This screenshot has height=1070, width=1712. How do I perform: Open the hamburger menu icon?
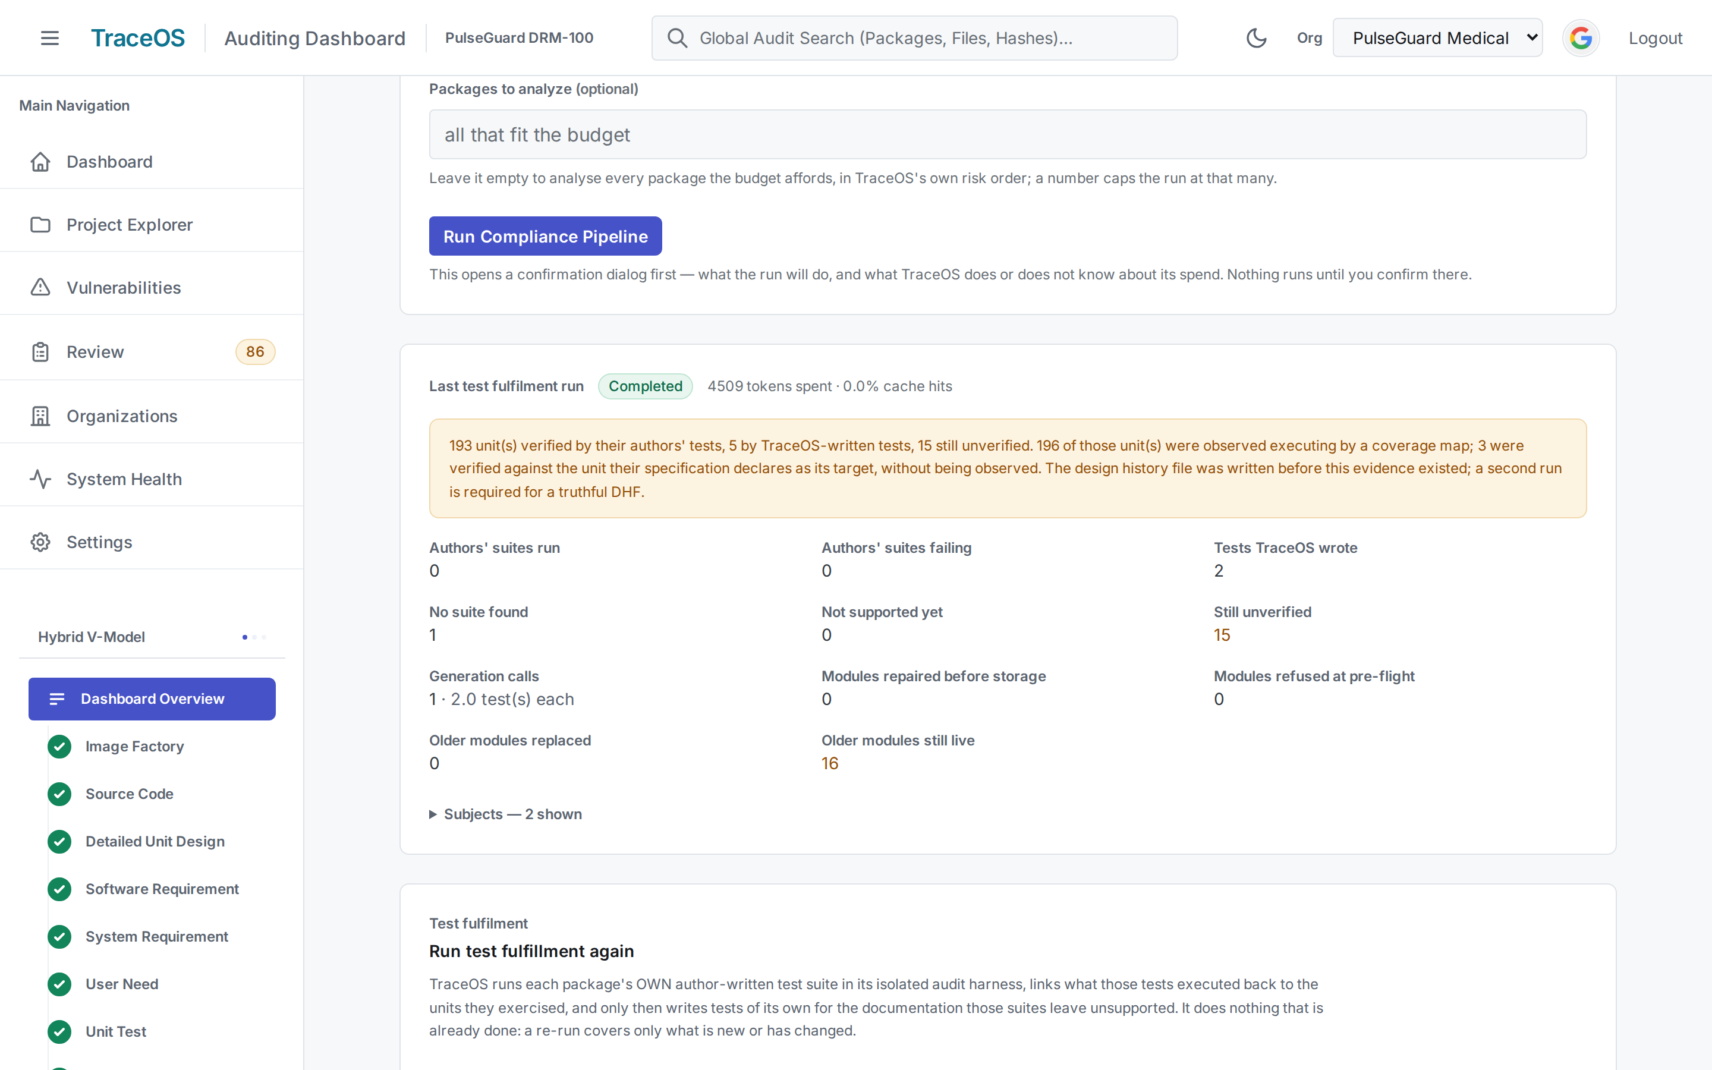(x=49, y=38)
